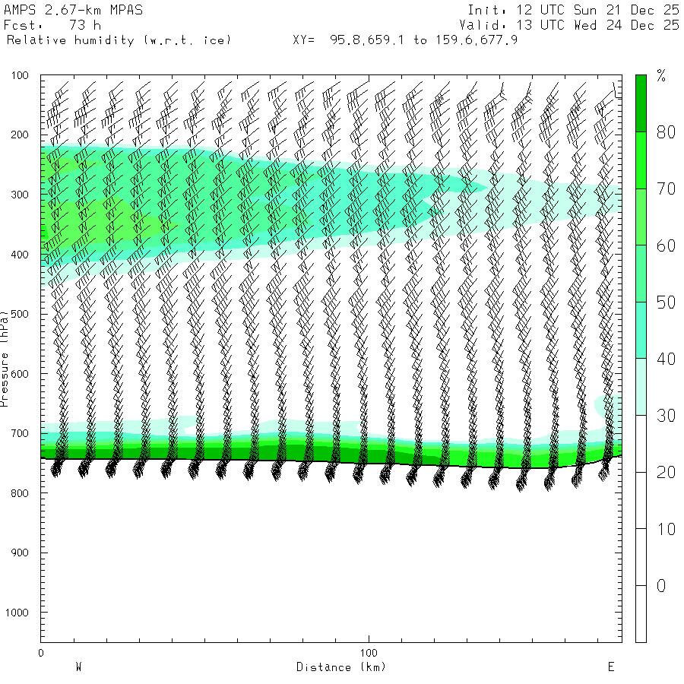Click the 'Fcst: 73 h' forecast hour text

(x=52, y=25)
